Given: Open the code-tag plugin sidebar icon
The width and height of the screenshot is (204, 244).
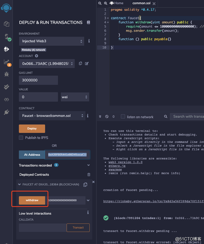Looking at the screenshot, I should coord(6,100).
